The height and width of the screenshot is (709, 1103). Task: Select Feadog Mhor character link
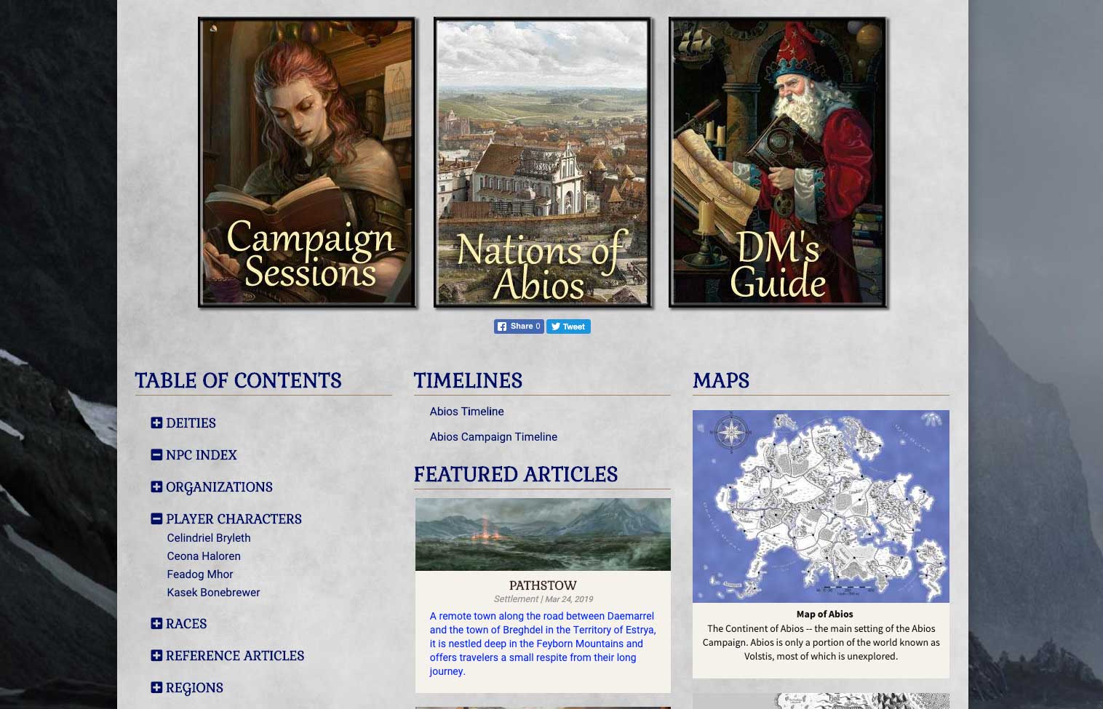pyautogui.click(x=200, y=574)
